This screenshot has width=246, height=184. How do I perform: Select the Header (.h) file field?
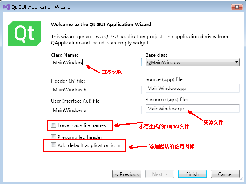[96, 90]
